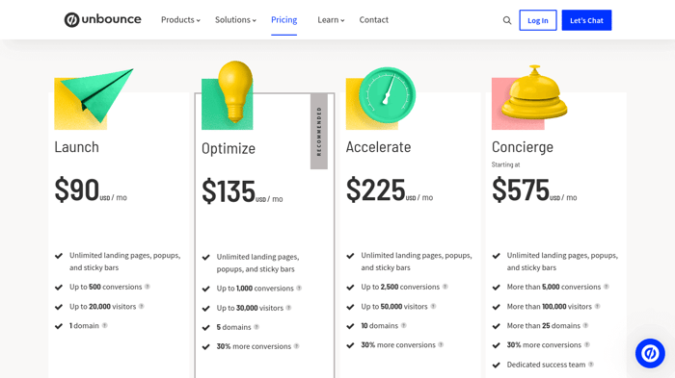The height and width of the screenshot is (378, 675).
Task: Click the Starting at label
Action: click(506, 164)
